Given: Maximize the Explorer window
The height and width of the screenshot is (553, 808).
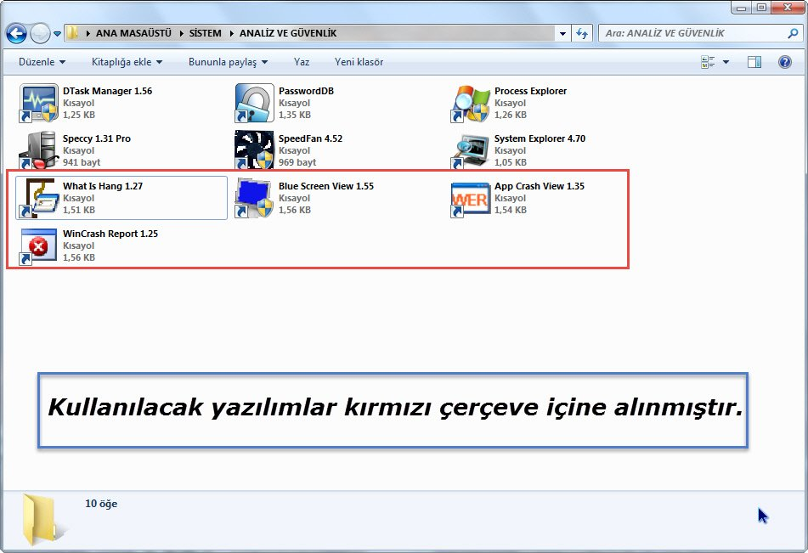Looking at the screenshot, I should click(761, 8).
